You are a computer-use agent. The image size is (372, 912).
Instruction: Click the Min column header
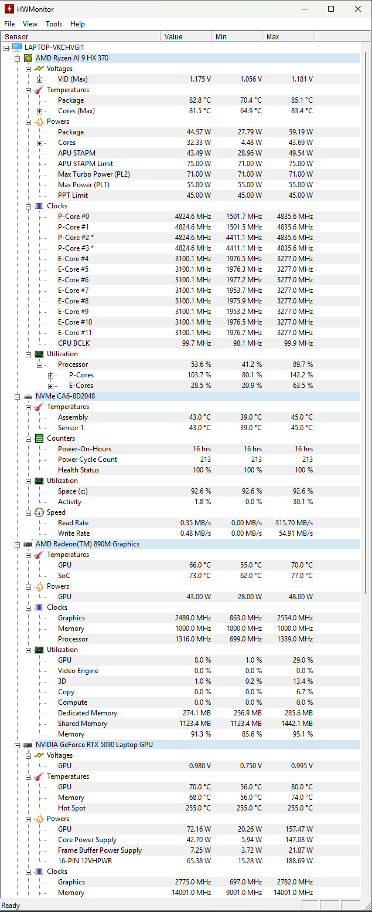click(237, 36)
